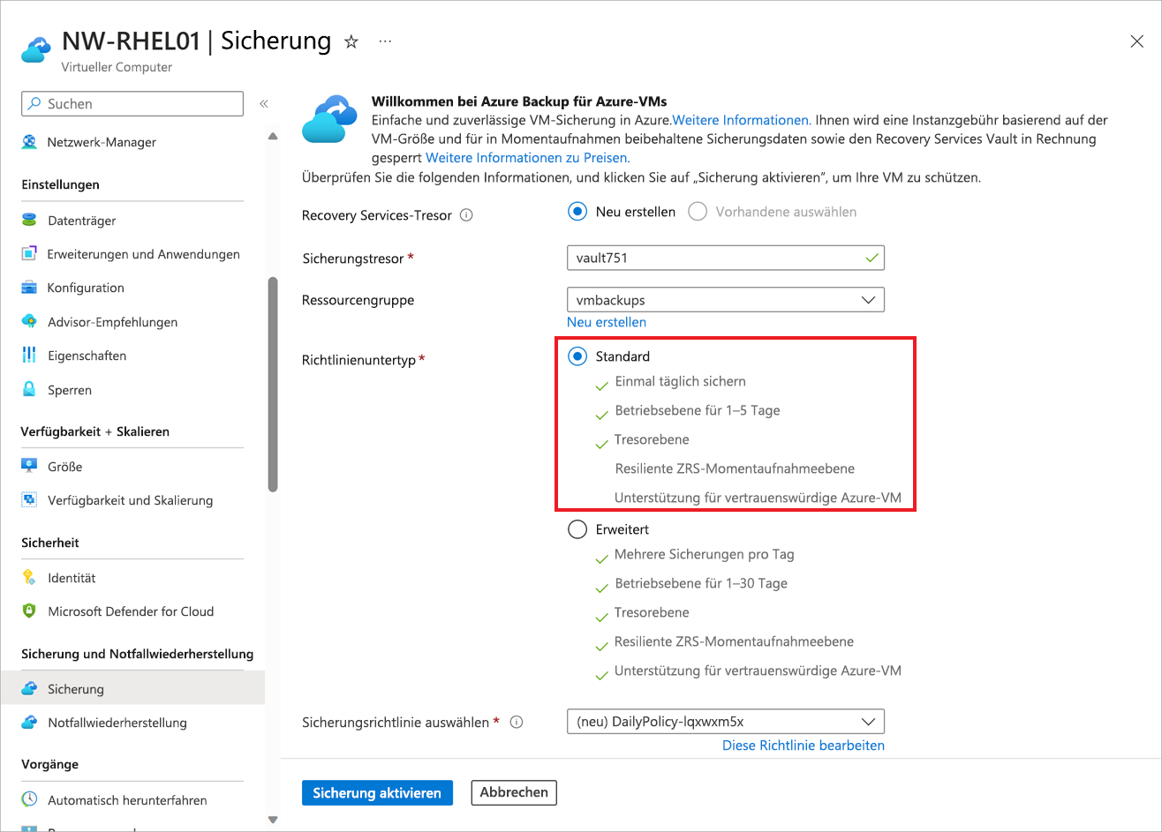
Task: Click the Eigenschaften bars icon
Action: [x=29, y=356]
